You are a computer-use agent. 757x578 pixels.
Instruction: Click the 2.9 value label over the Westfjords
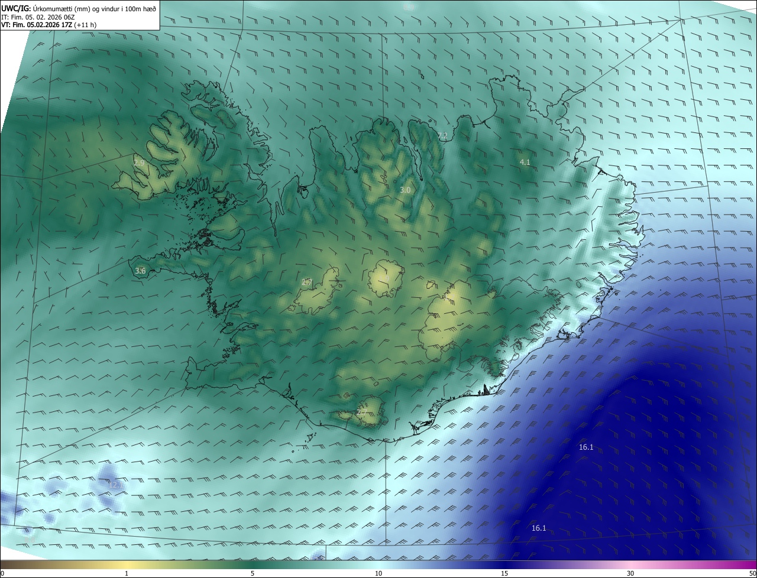coord(139,162)
